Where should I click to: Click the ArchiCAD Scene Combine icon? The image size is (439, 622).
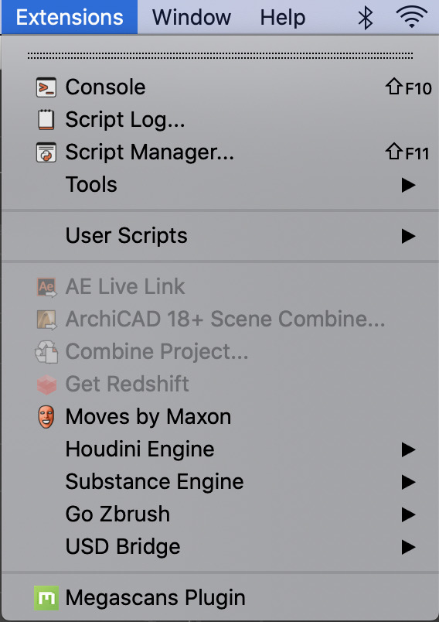[46, 320]
